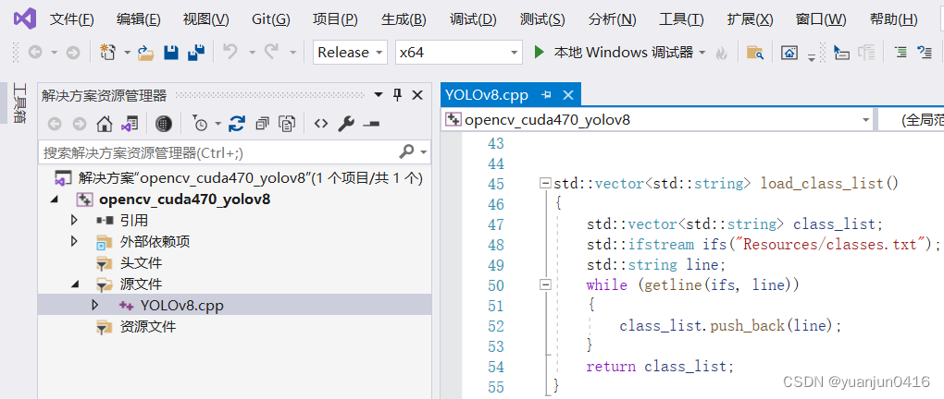Start debugging with the green play arrow
The image size is (944, 399).
pos(540,53)
